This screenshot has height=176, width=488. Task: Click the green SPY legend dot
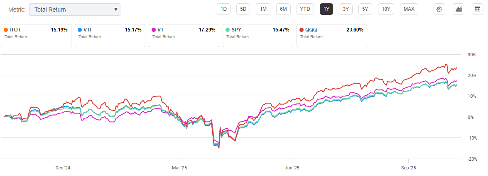pos(228,30)
